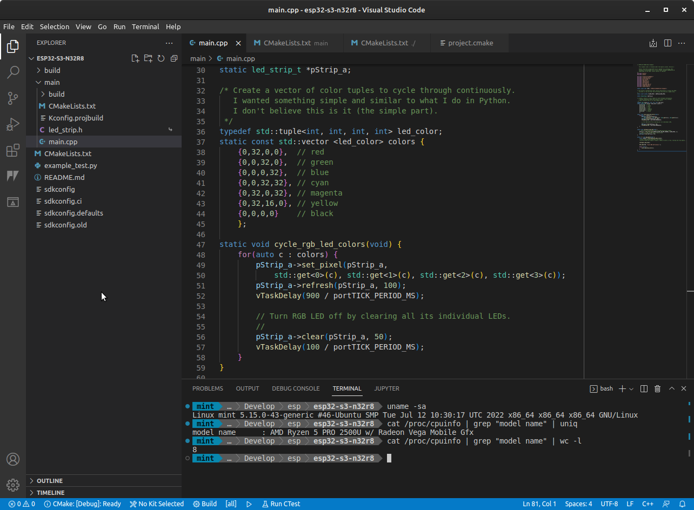The width and height of the screenshot is (694, 510).
Task: Change indentation via Spaces: 4
Action: (x=578, y=504)
